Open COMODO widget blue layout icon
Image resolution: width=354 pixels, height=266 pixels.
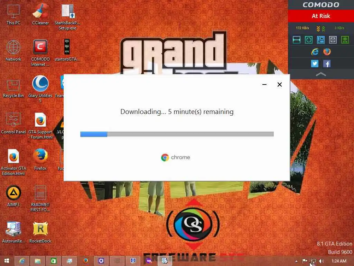pos(321,40)
